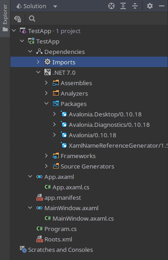The height and width of the screenshot is (260, 168).
Task: Collapse the TestApp solution node
Action: [14, 30]
